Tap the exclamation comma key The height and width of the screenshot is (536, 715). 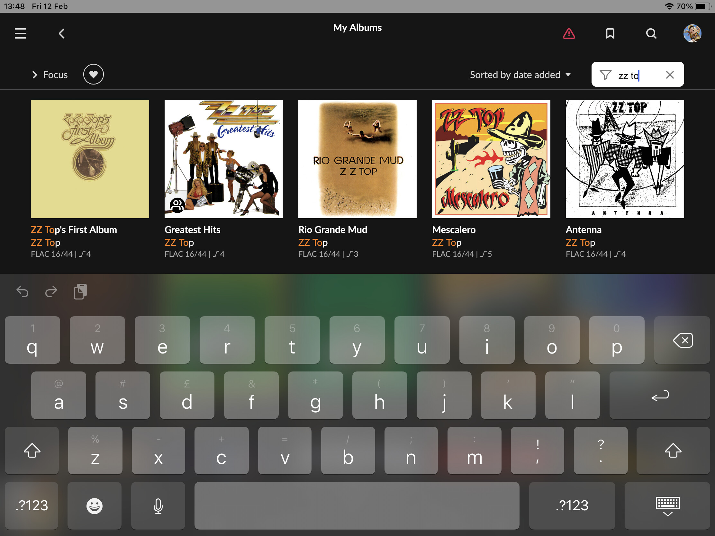[x=537, y=451]
